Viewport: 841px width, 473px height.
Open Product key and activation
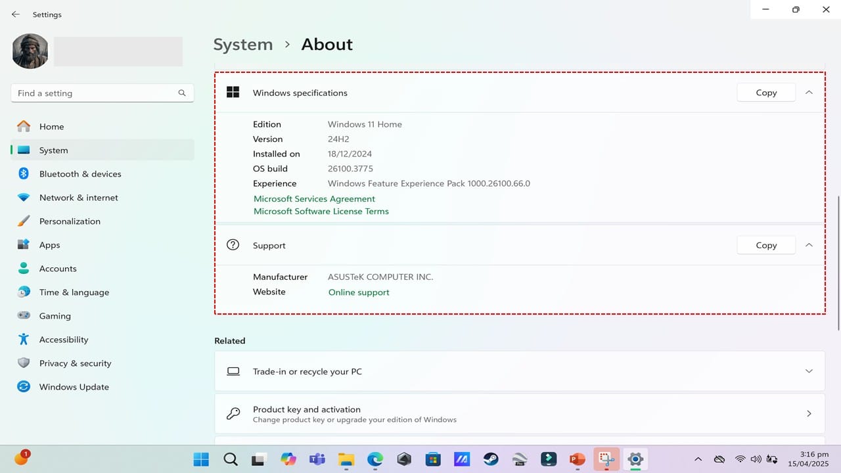pos(520,414)
